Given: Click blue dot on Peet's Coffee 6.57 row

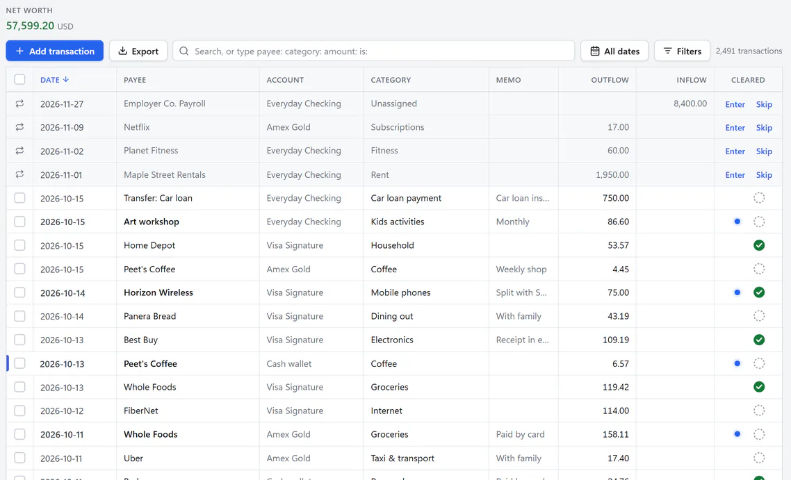Looking at the screenshot, I should coord(737,363).
